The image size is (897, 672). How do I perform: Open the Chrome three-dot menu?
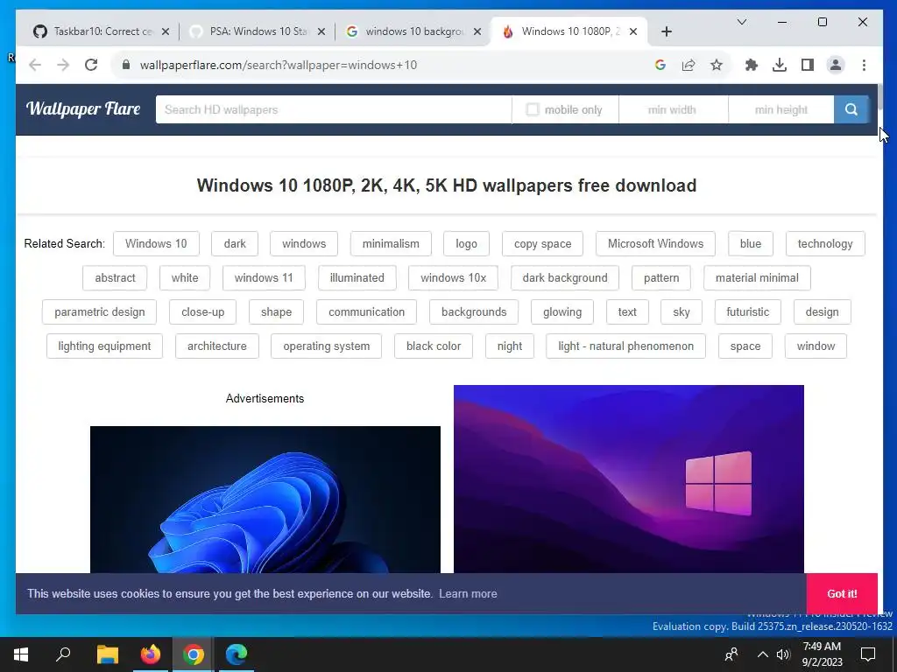click(x=864, y=65)
